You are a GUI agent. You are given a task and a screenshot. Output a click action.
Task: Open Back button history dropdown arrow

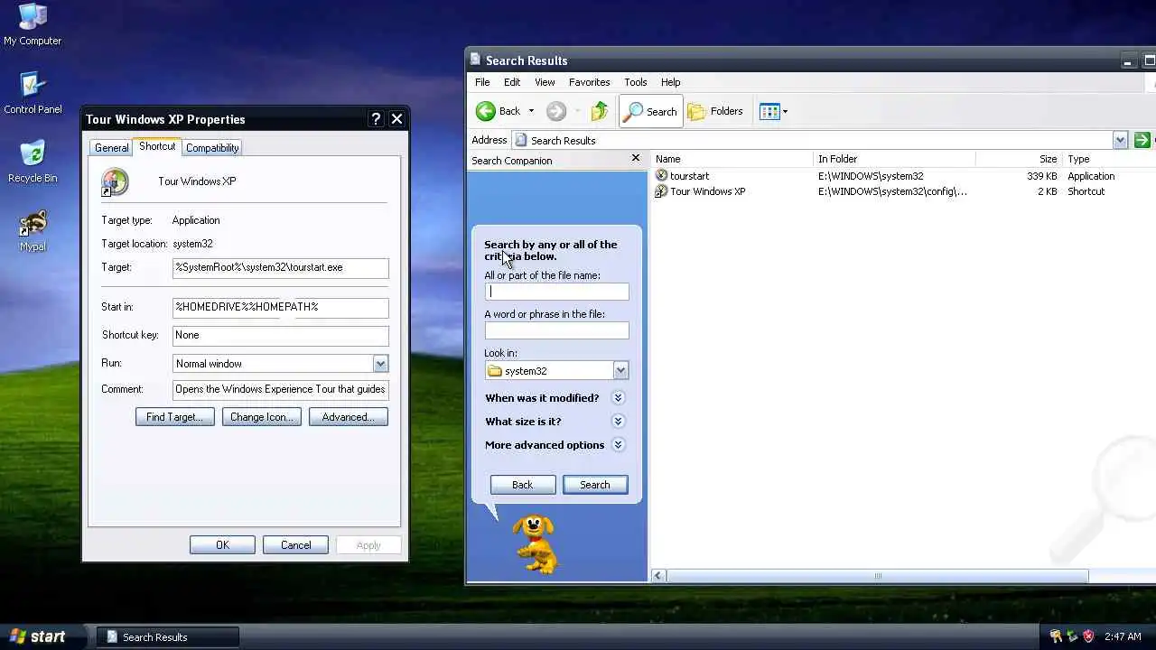click(531, 111)
